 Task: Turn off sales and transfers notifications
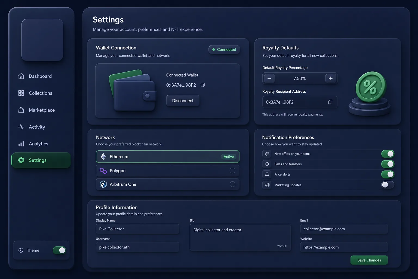tap(388, 164)
